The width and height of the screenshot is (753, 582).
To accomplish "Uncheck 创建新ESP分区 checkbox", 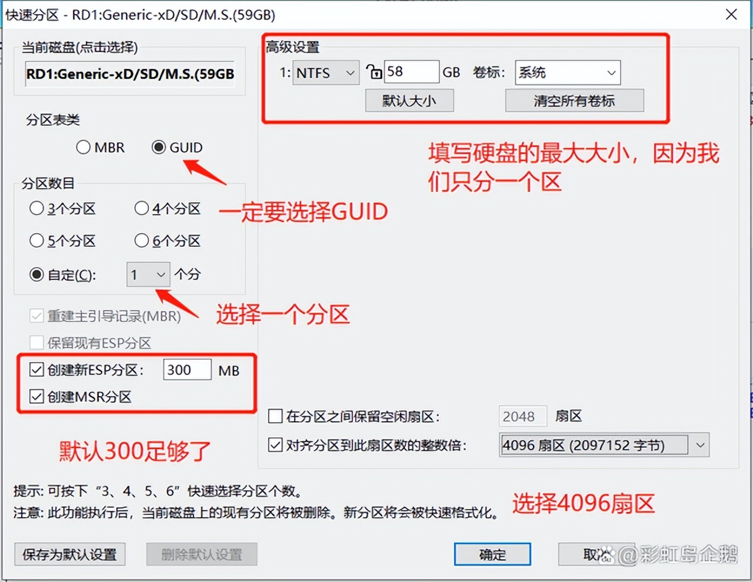I will [x=36, y=370].
